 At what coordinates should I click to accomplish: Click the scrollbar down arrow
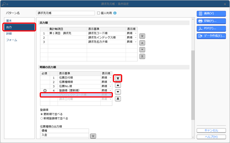[x=193, y=137]
